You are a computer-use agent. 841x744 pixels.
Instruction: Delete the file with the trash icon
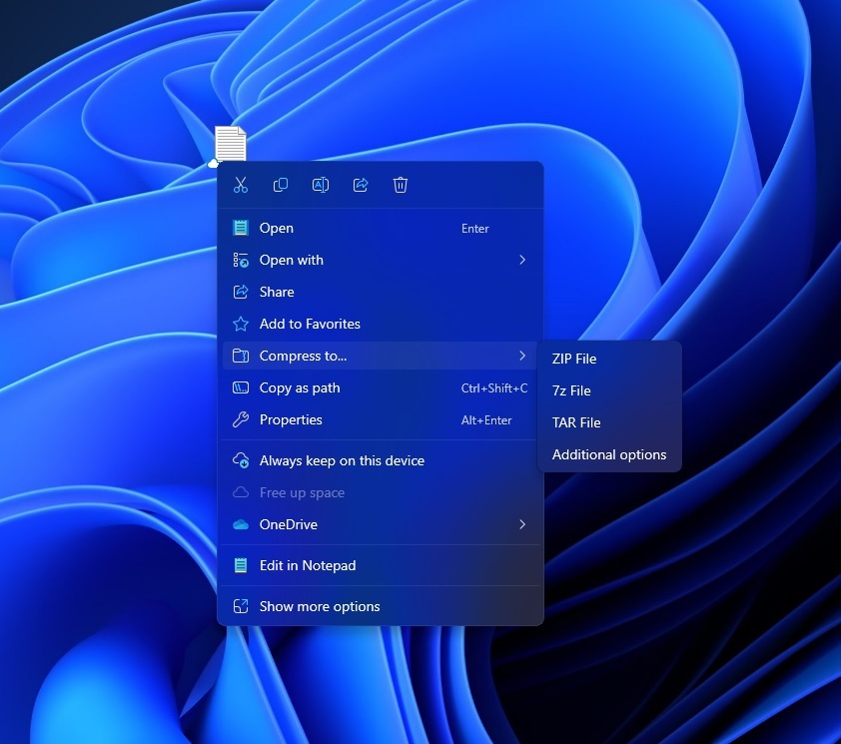pos(401,185)
